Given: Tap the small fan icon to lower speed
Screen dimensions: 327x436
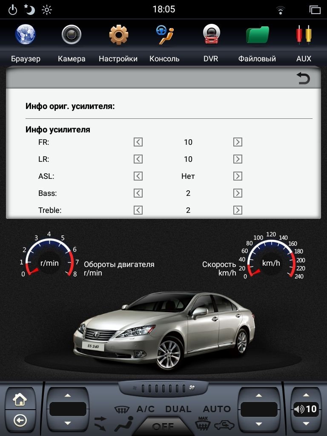Looking at the screenshot, I should 135,388.
